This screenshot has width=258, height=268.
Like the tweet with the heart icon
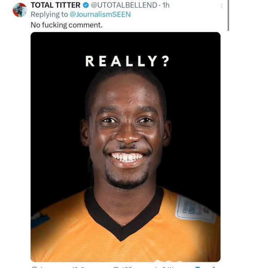116,267
